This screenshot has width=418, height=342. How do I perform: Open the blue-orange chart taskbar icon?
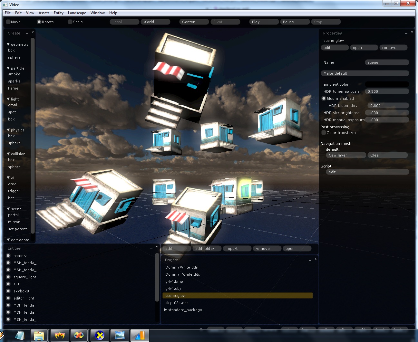pyautogui.click(x=140, y=336)
